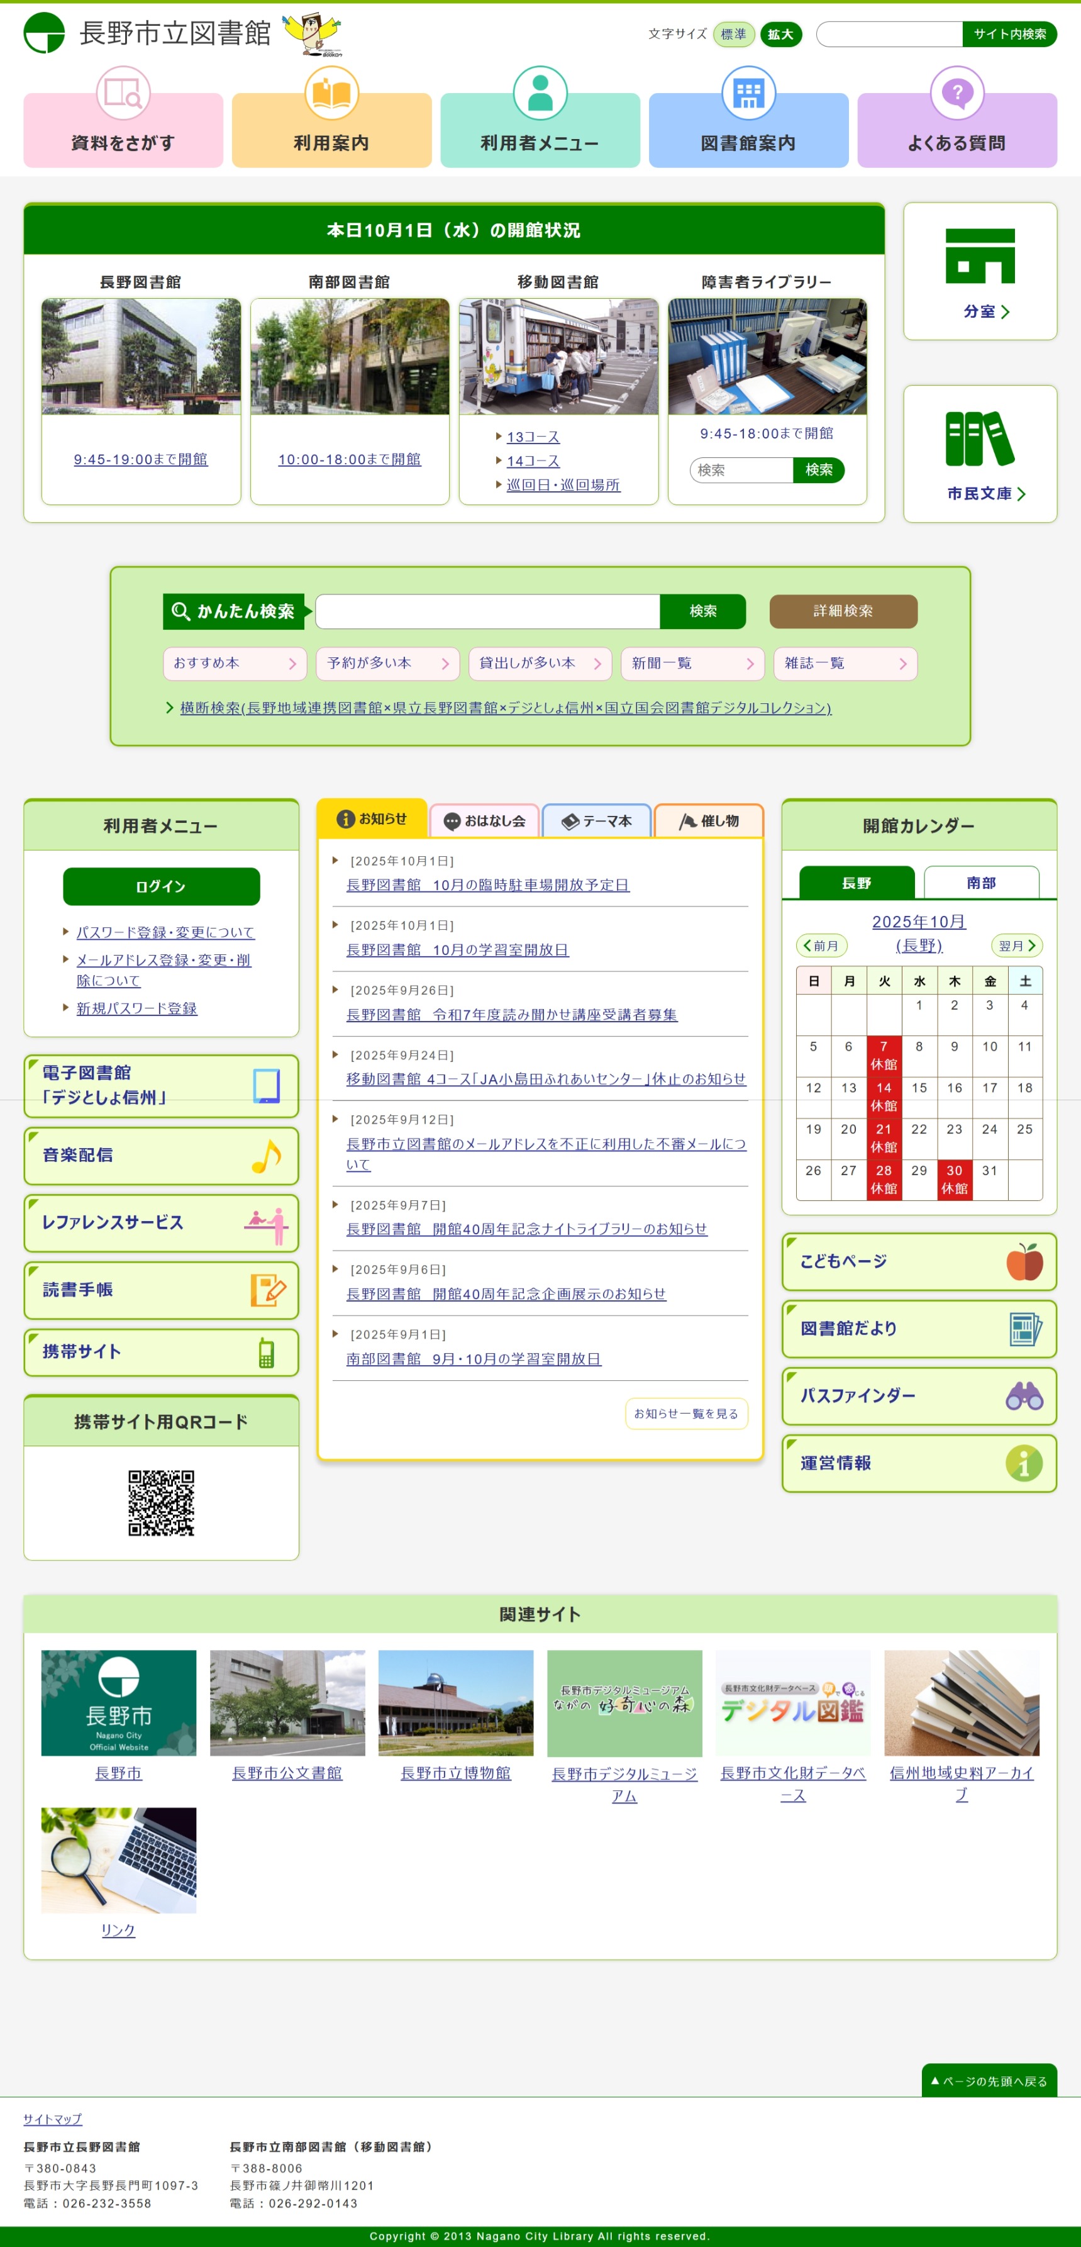This screenshot has width=1081, height=2247.
Task: Switch calendar to 南部 library
Action: click(981, 883)
